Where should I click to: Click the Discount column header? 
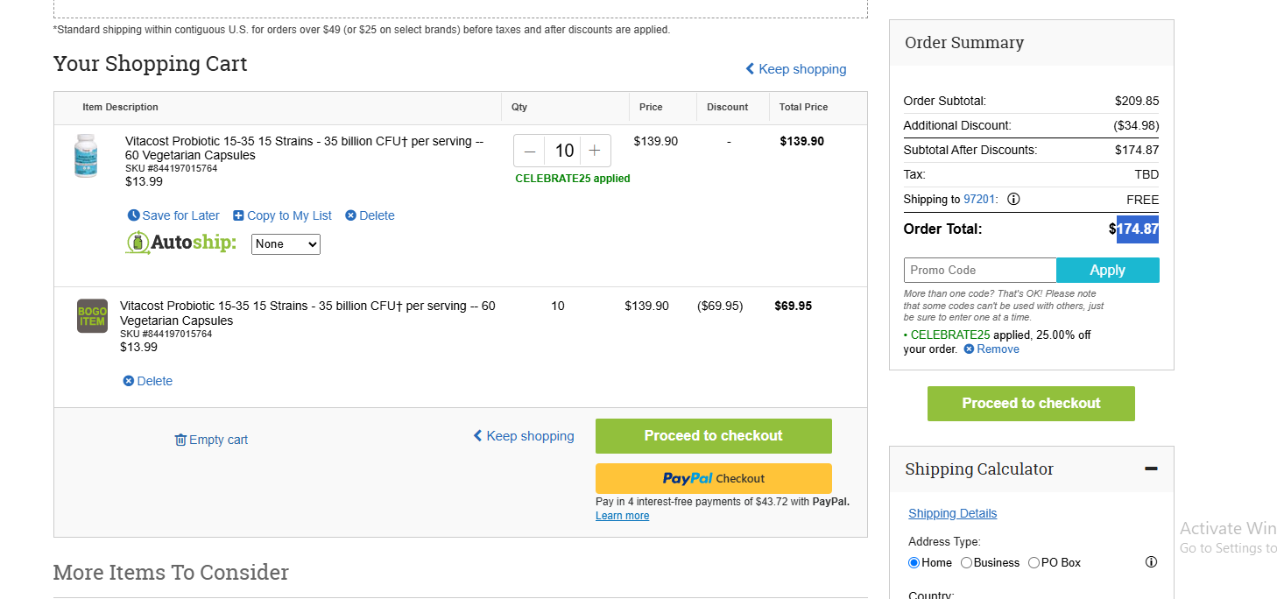pos(728,107)
